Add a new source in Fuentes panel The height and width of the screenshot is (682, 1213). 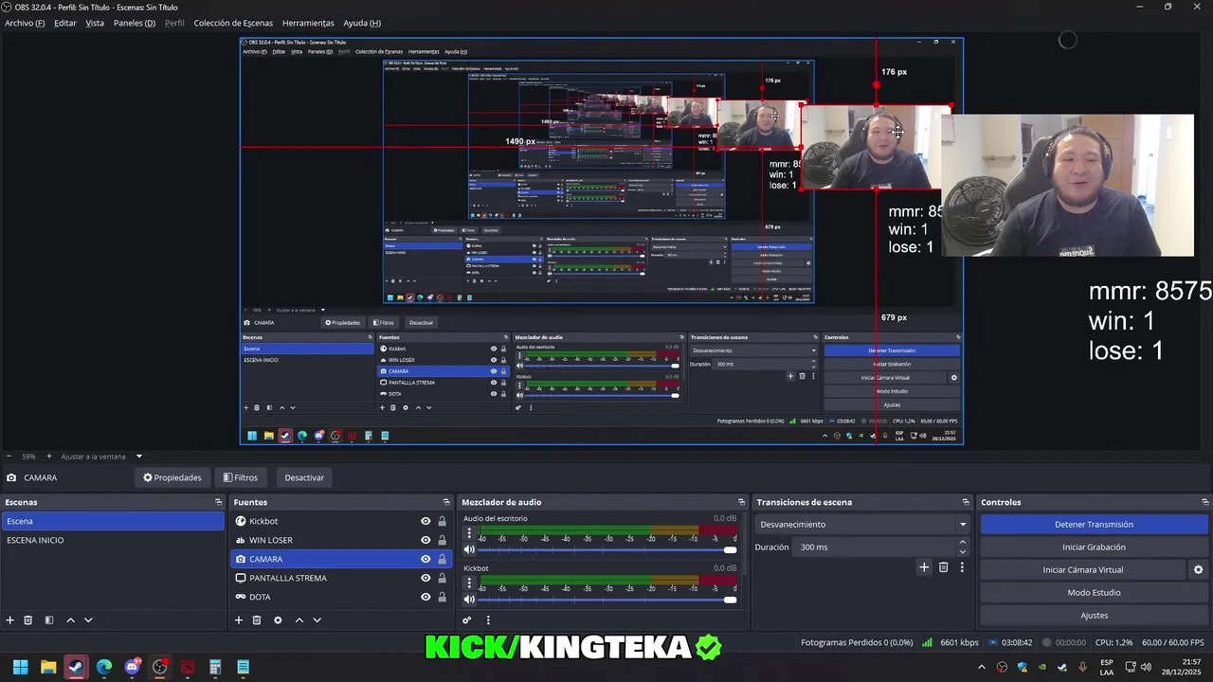click(239, 620)
